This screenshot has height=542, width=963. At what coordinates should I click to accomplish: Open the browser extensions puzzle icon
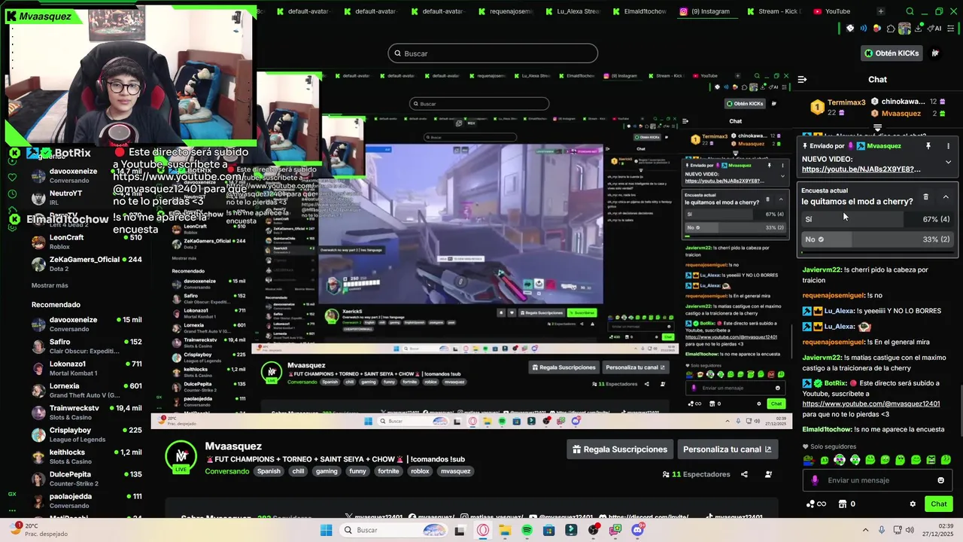pos(892,29)
